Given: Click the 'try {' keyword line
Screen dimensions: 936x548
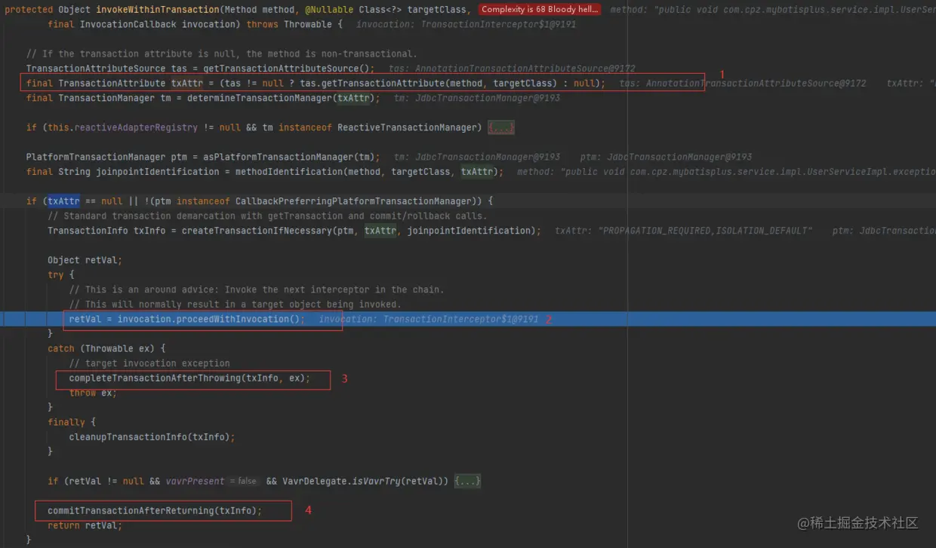Looking at the screenshot, I should [61, 275].
